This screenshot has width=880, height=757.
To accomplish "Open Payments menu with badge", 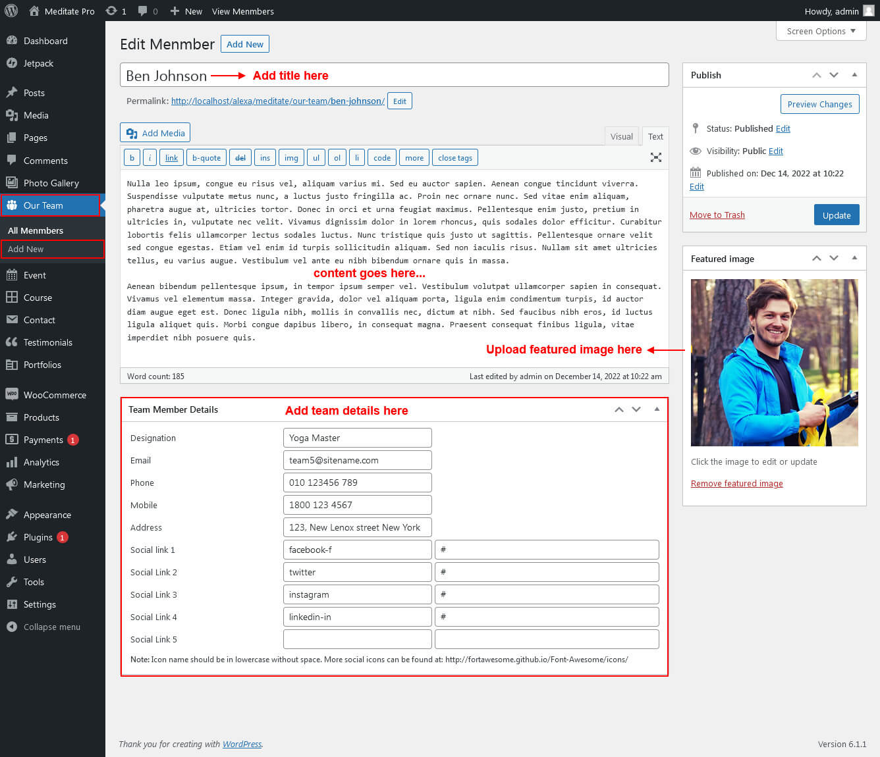I will click(53, 440).
